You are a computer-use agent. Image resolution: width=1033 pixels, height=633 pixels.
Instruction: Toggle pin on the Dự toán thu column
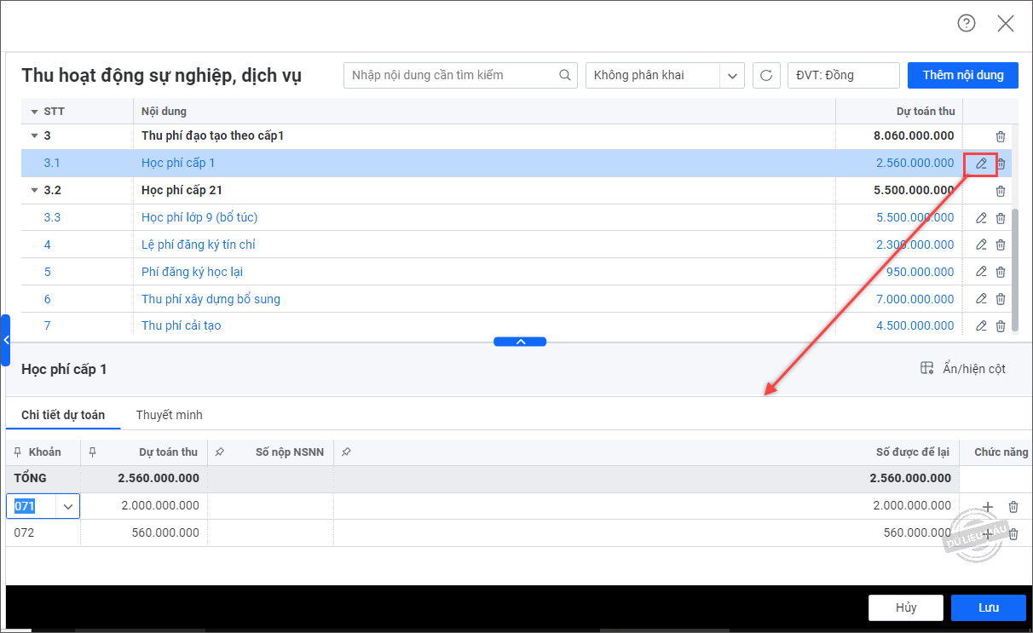pyautogui.click(x=93, y=452)
